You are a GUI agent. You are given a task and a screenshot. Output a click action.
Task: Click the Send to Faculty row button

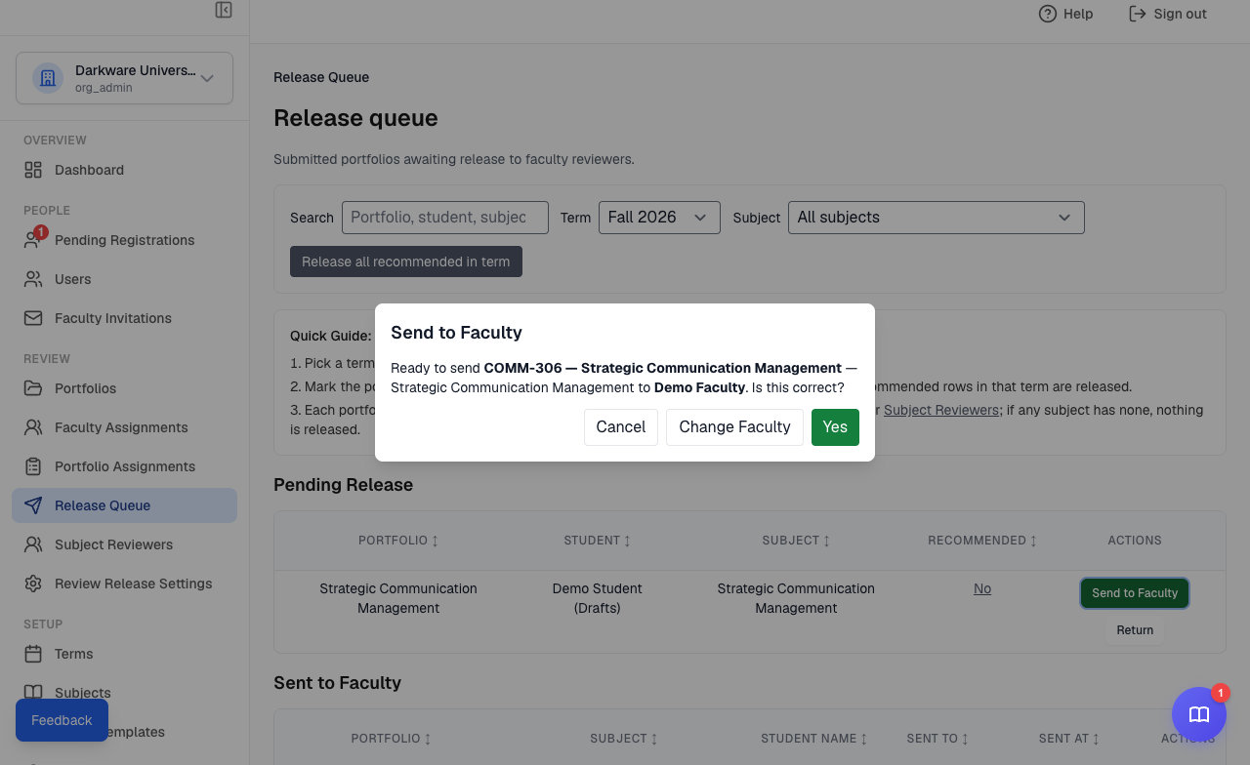[1135, 593]
